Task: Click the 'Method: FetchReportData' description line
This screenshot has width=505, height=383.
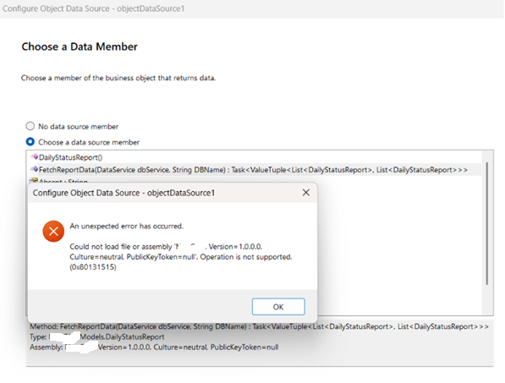Action: 259,326
